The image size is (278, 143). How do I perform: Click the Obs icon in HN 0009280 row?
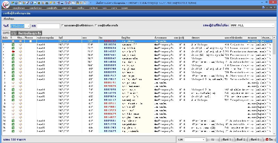click(x=21, y=69)
